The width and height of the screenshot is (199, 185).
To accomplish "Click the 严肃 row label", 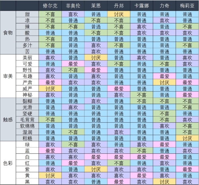I will 27,82.
